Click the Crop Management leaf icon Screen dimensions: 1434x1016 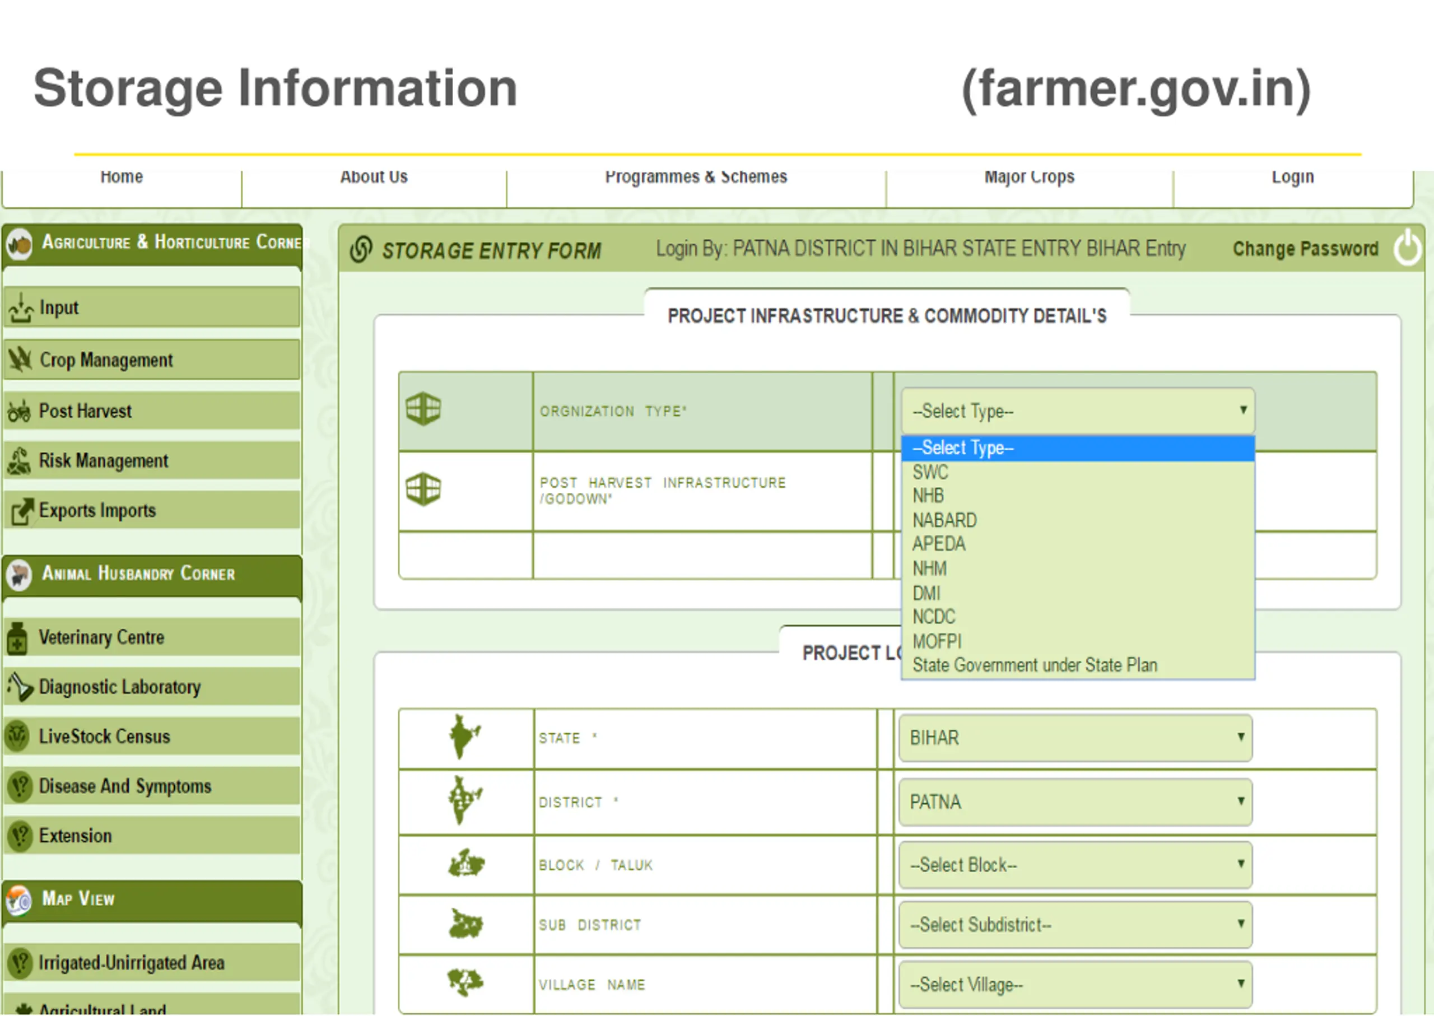[20, 360]
